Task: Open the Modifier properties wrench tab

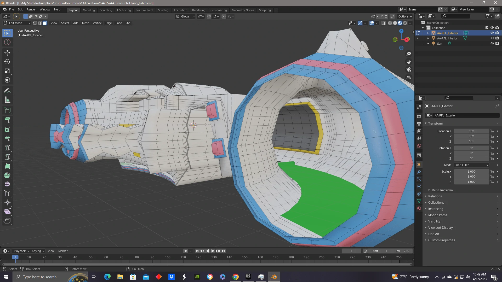Action: [x=419, y=172]
